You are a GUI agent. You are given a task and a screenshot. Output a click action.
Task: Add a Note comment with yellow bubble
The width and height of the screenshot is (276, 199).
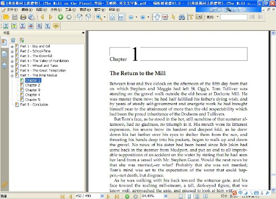56,26
